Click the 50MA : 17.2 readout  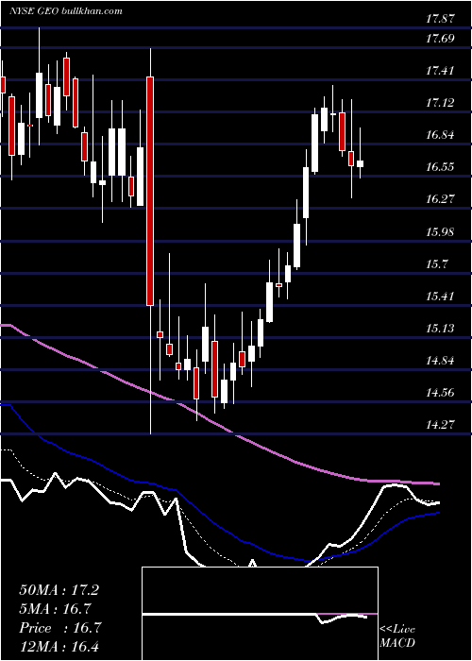click(59, 590)
